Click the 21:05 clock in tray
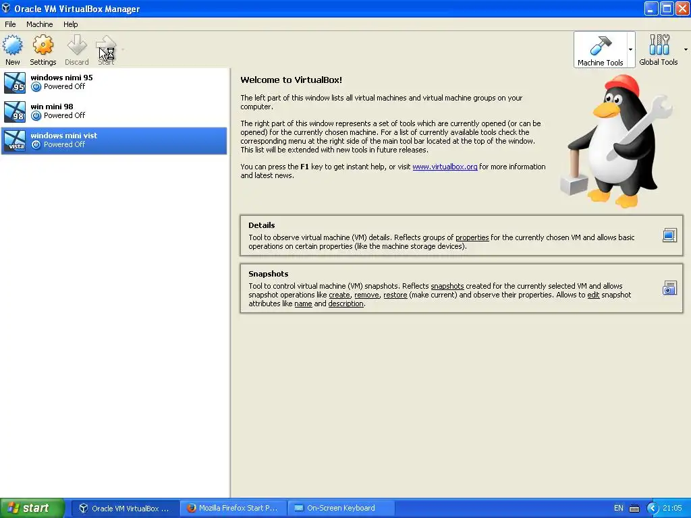This screenshot has height=518, width=691. (x=672, y=509)
